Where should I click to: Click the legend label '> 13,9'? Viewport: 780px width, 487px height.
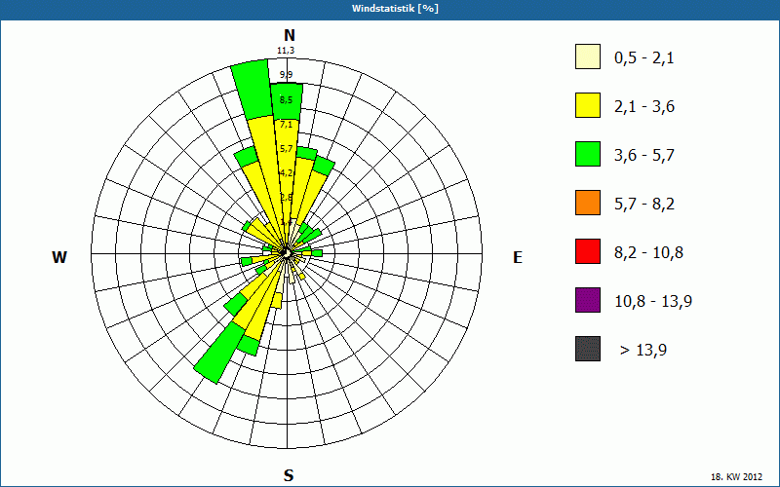click(x=643, y=351)
